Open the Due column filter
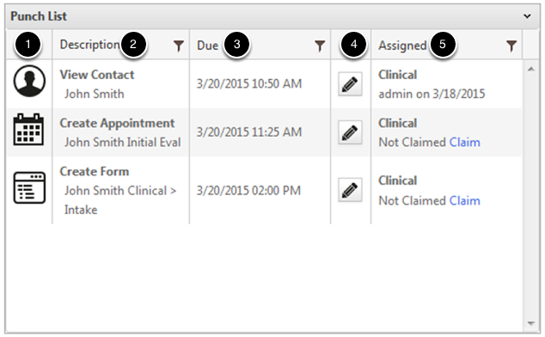Image resolution: width=545 pixels, height=337 pixels. (320, 46)
